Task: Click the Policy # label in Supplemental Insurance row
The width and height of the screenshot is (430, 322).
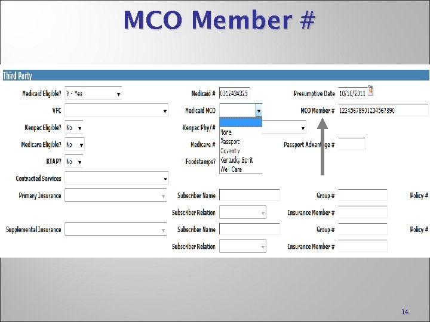Action: (419, 230)
